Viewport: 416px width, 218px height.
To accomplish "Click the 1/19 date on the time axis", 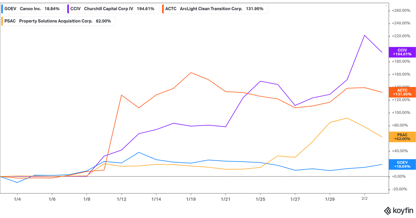I will [x=191, y=199].
